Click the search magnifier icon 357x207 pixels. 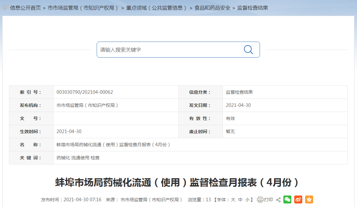[248, 50]
